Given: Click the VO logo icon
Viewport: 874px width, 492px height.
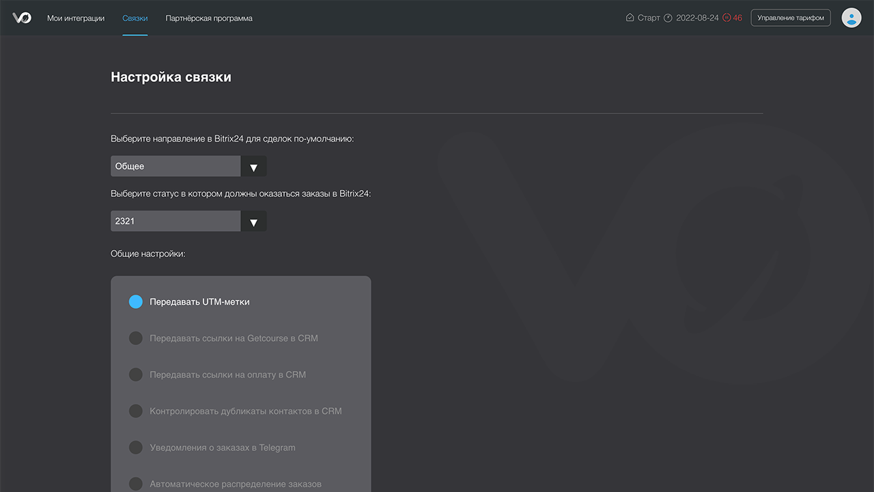Looking at the screenshot, I should (22, 18).
